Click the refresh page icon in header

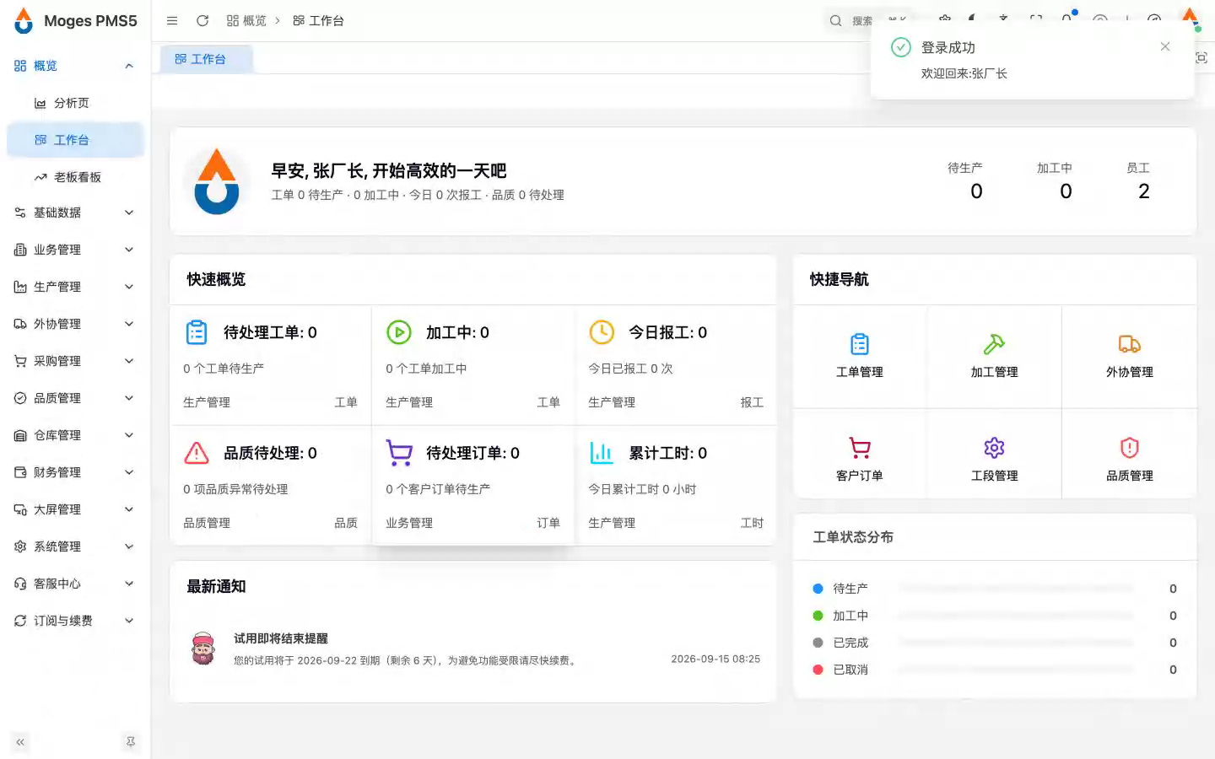pyautogui.click(x=202, y=21)
